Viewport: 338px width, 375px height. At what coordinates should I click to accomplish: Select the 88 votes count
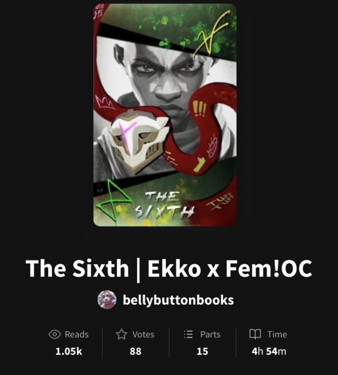[x=136, y=351]
